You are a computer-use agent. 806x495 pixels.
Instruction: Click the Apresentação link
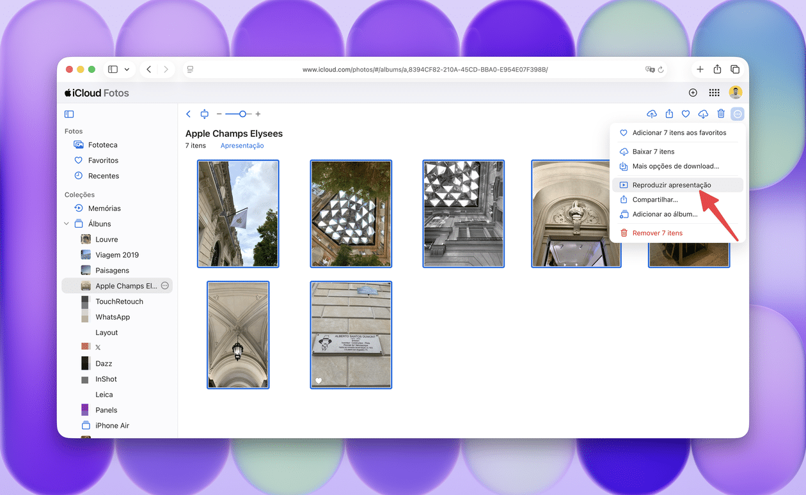242,146
